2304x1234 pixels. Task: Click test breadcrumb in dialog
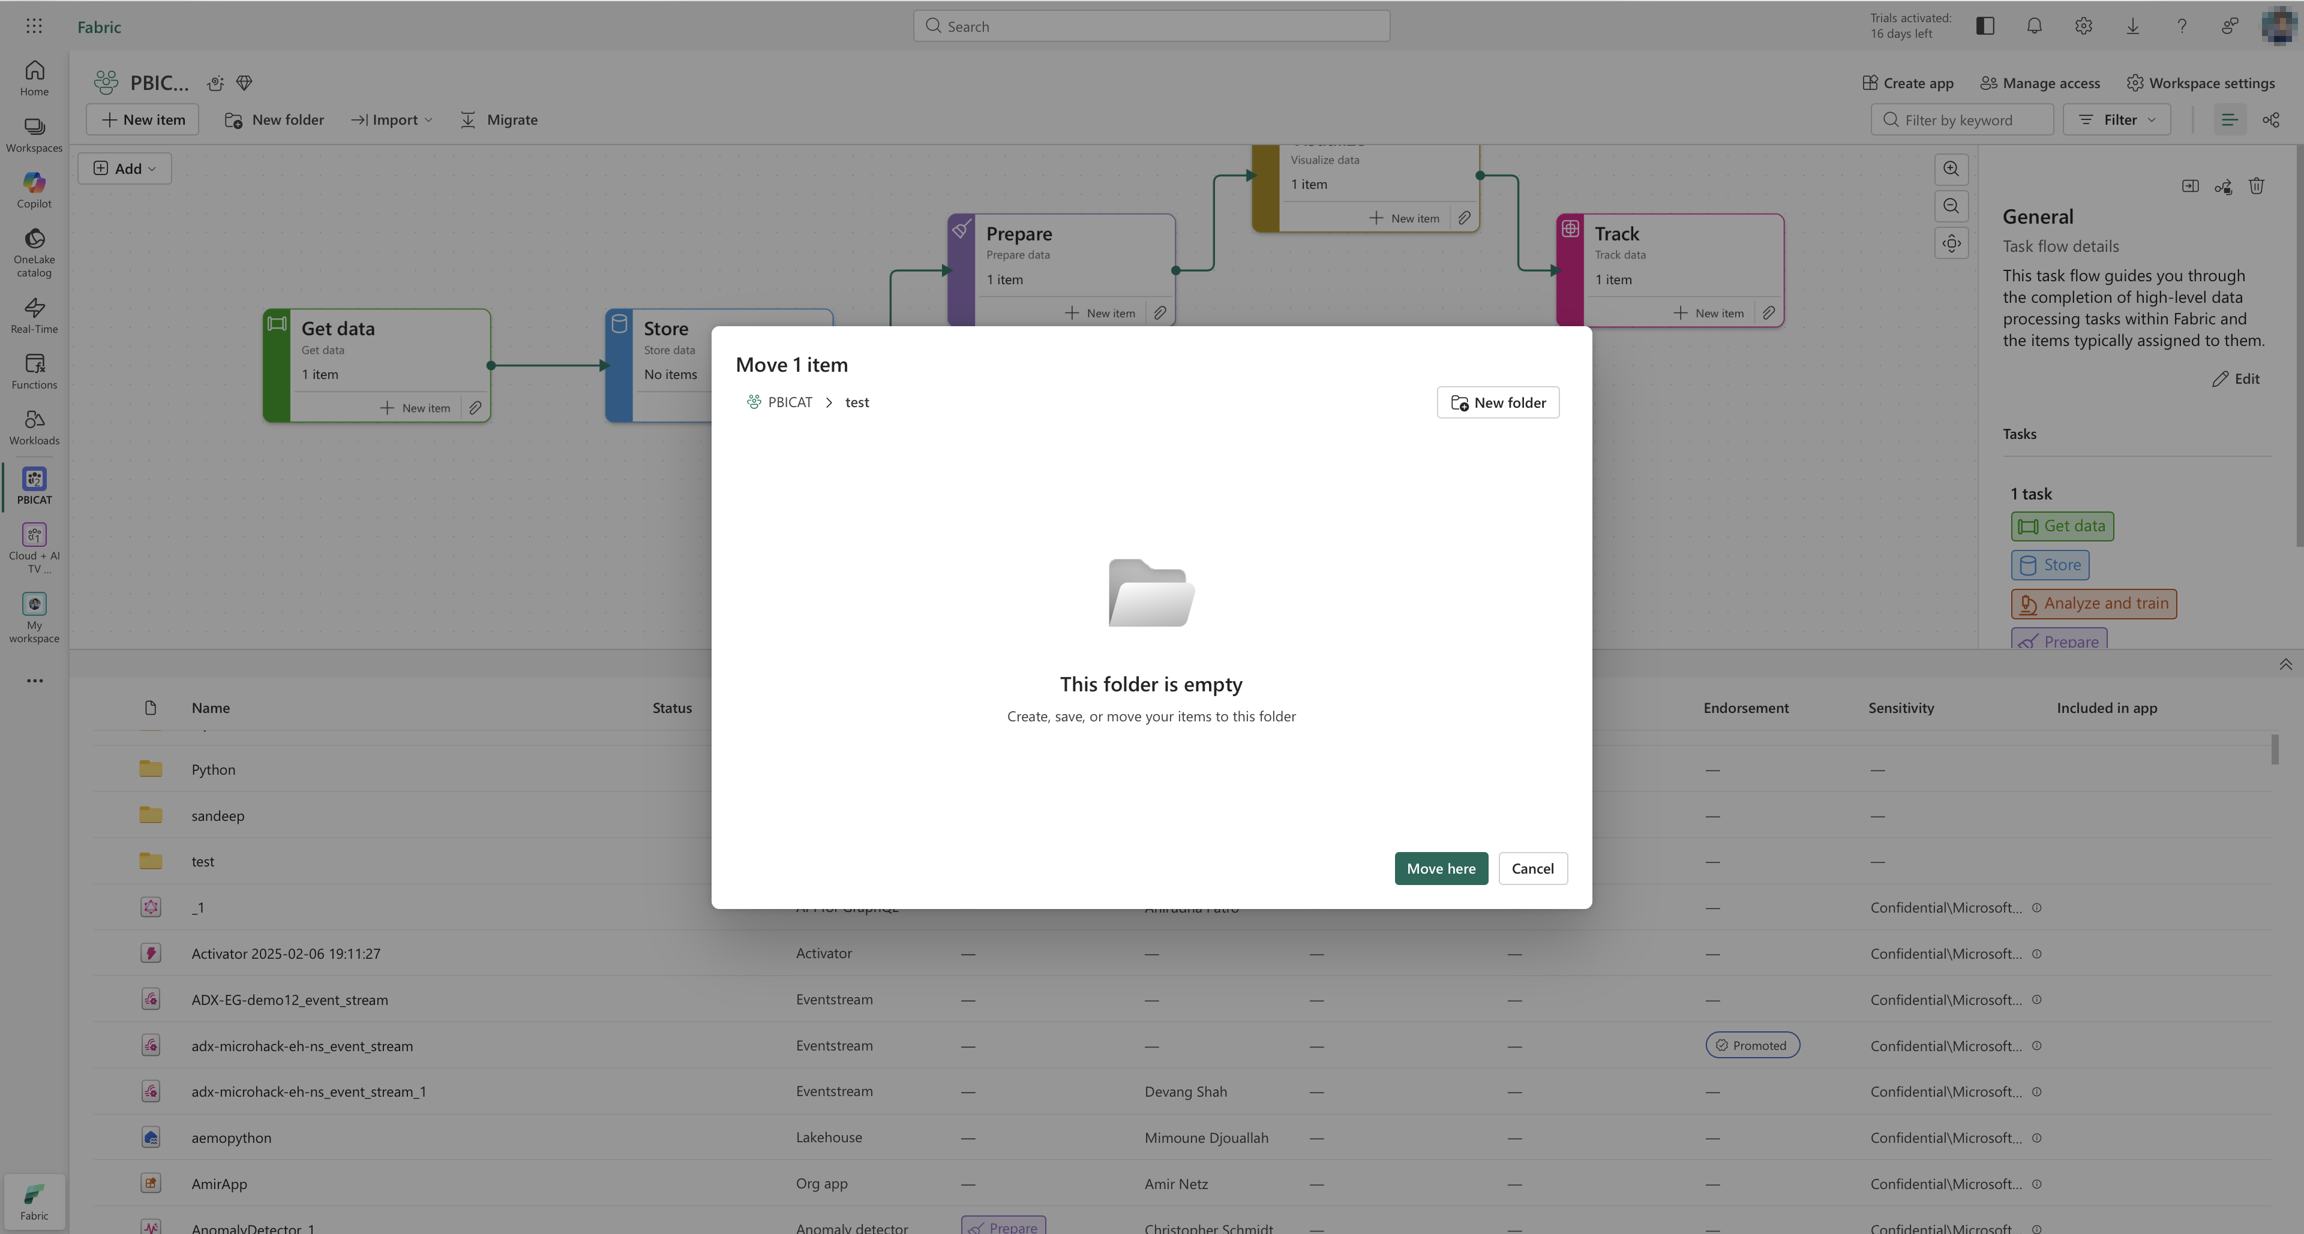tap(857, 402)
